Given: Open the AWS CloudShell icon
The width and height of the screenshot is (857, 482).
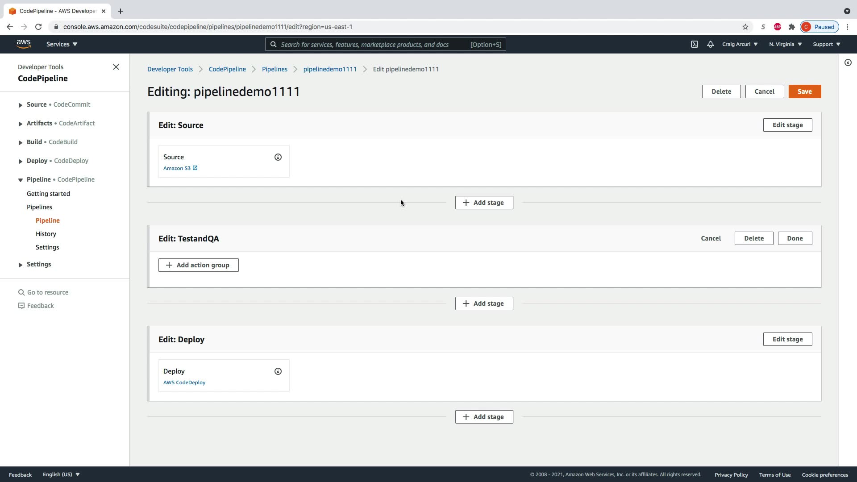Looking at the screenshot, I should 695,44.
